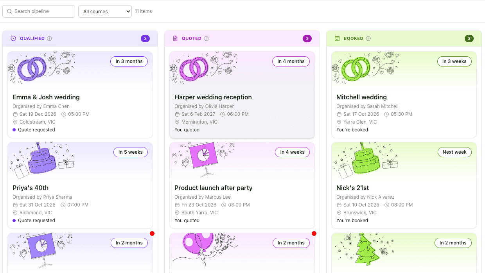Click the search magnifier icon
The image size is (485, 273).
click(x=9, y=11)
